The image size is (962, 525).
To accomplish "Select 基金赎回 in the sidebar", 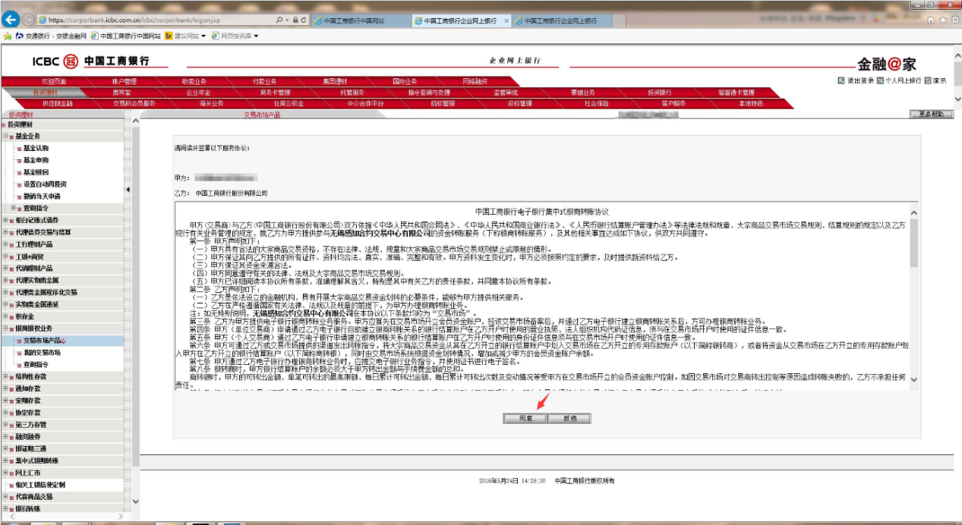I will [36, 172].
